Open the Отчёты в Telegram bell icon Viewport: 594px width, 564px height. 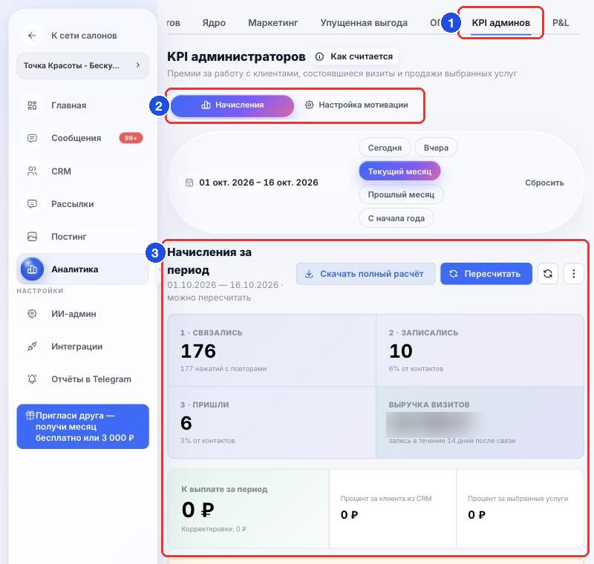click(x=32, y=379)
